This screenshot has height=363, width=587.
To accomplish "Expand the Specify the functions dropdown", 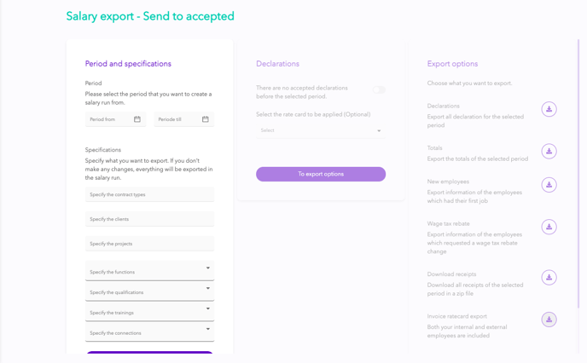I will click(150, 271).
